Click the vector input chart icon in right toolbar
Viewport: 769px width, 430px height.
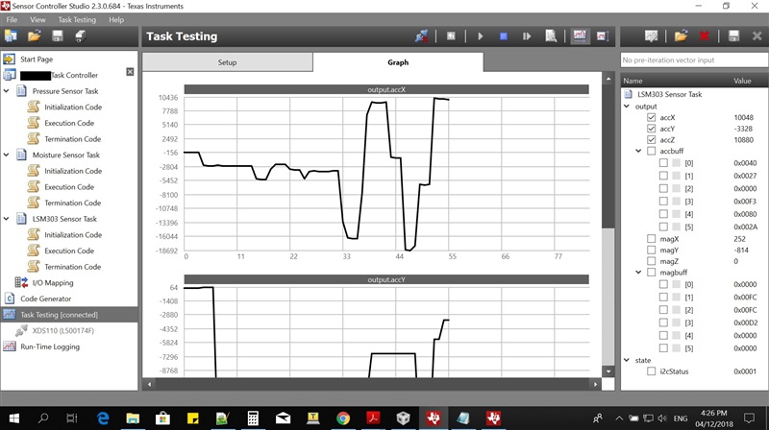tap(651, 36)
